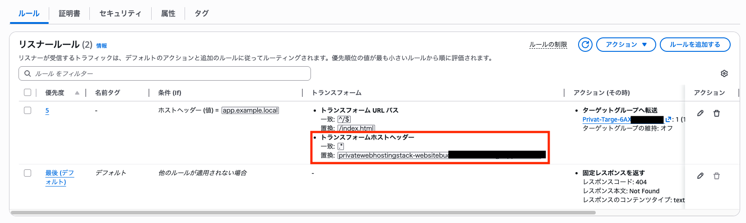
Task: Click the トランスフォーム URL パス label
Action: [360, 110]
